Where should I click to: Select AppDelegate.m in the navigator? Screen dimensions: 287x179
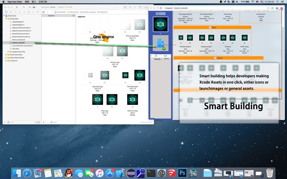point(18,25)
